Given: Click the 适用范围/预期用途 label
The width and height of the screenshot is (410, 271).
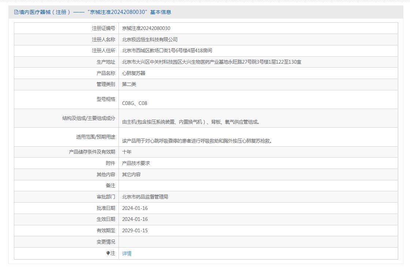Looking at the screenshot, I should click(96, 137).
